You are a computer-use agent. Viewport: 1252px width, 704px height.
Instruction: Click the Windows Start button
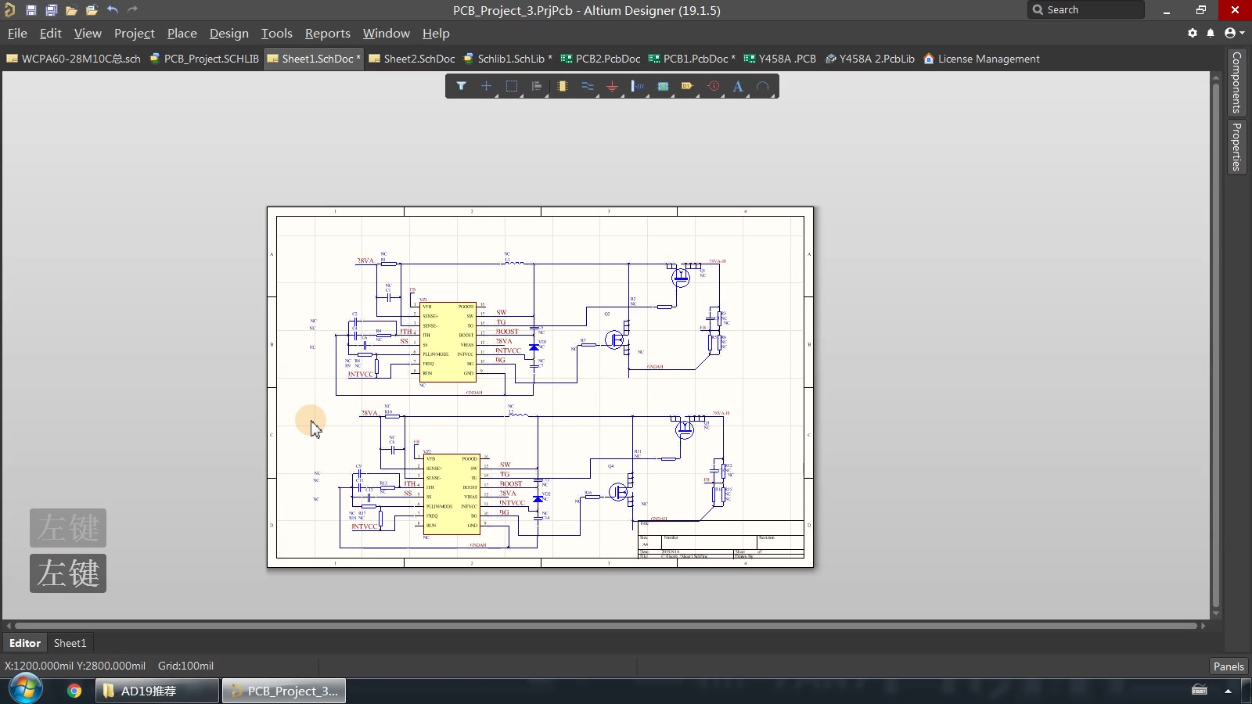tap(25, 689)
